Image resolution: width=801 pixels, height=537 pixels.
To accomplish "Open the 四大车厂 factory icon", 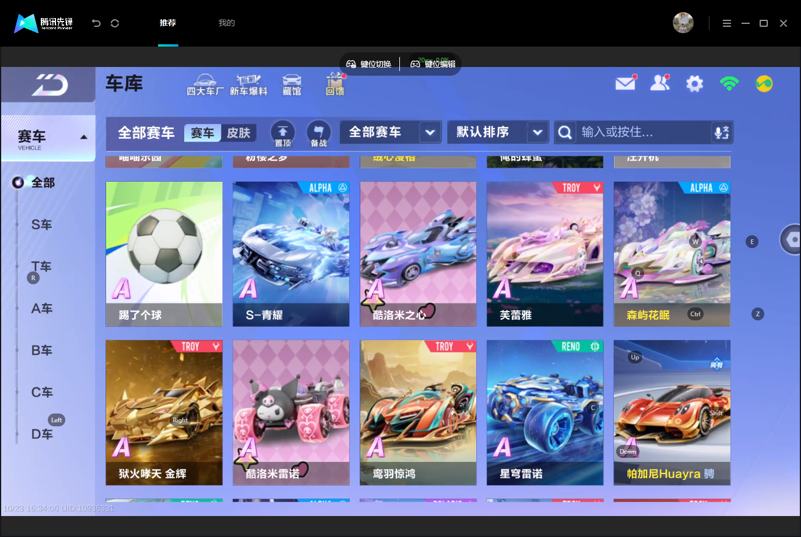I will [x=205, y=85].
